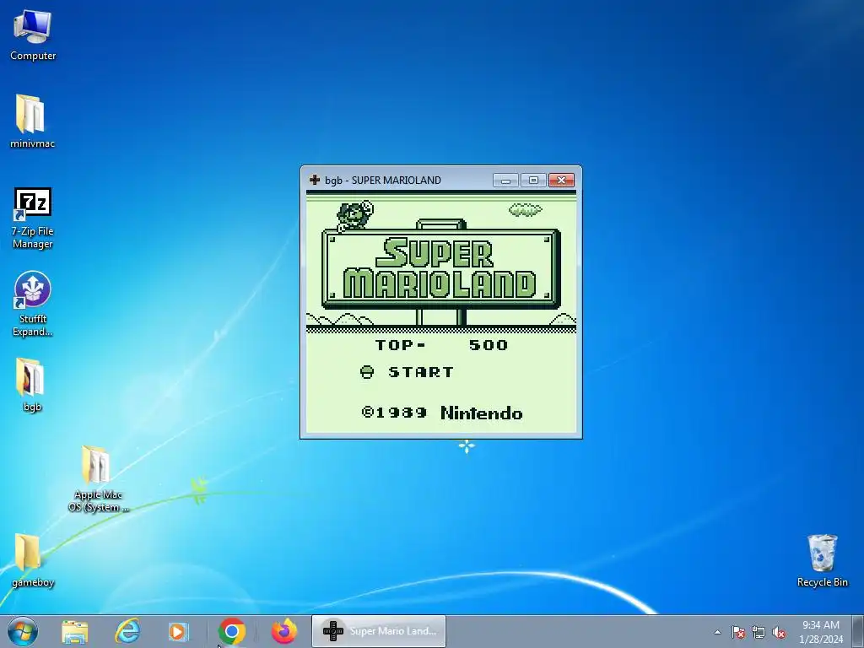
Task: Select the Recycle Bin icon
Action: pos(822,560)
